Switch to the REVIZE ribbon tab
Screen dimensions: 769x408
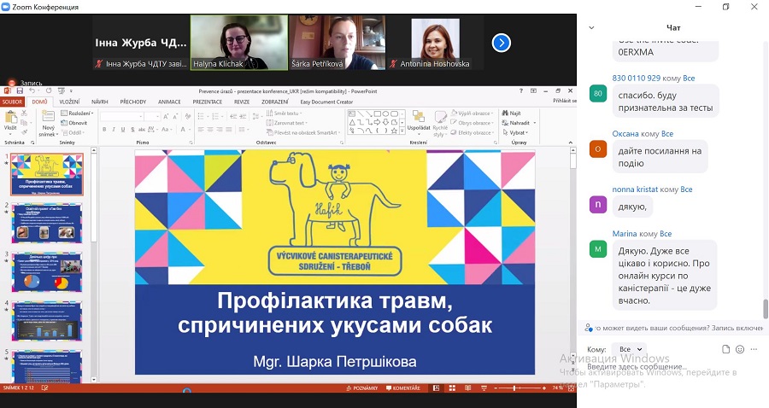(x=242, y=102)
